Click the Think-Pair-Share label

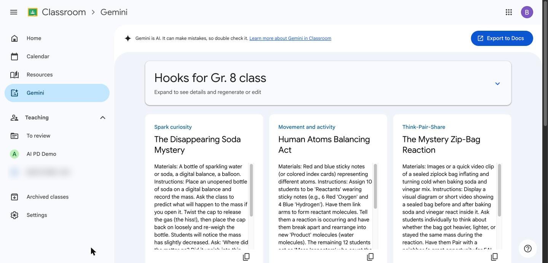pos(424,127)
